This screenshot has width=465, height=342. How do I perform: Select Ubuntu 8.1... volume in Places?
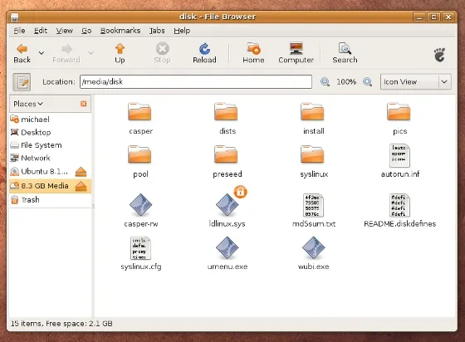tap(39, 171)
